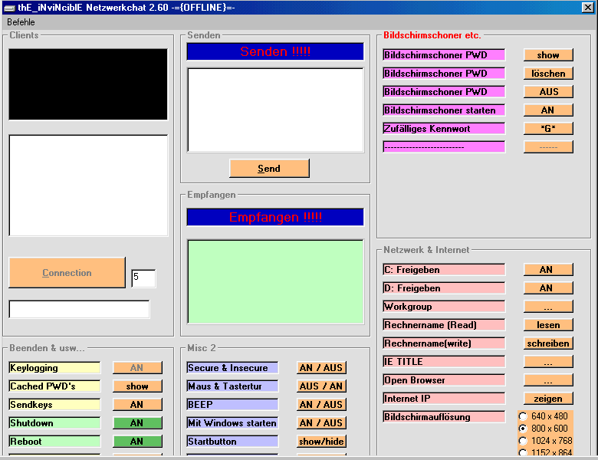Toggle Reboot with the green AN button
Image resolution: width=598 pixels, height=460 pixels.
(x=138, y=442)
